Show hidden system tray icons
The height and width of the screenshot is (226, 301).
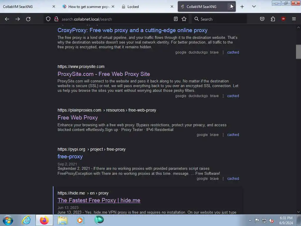pyautogui.click(x=250, y=220)
